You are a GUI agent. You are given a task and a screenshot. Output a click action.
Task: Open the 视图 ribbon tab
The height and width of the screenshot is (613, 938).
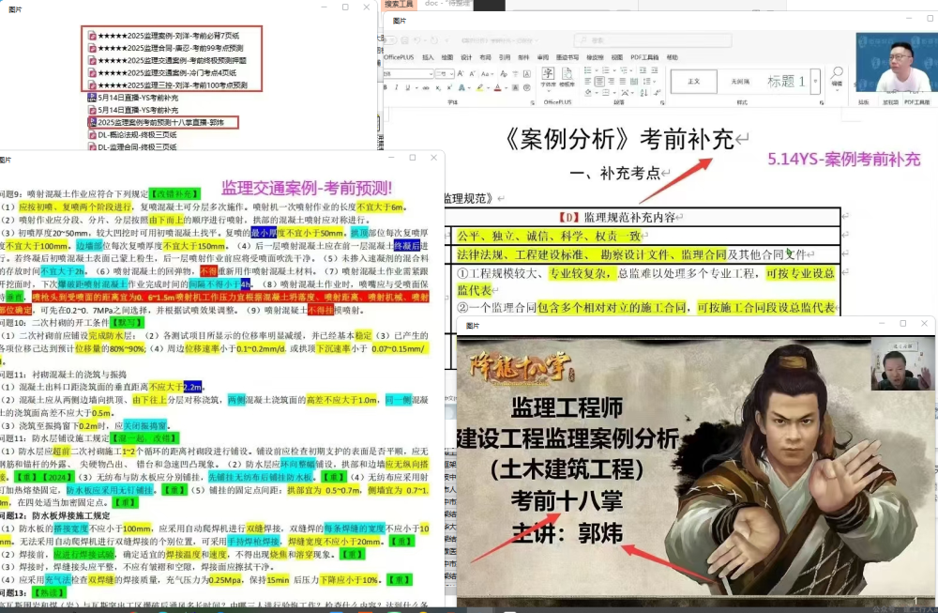pyautogui.click(x=617, y=57)
